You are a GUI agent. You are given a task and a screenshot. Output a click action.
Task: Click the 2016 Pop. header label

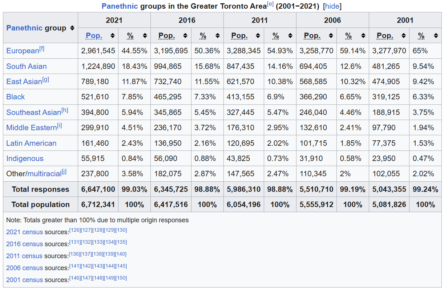coord(166,36)
